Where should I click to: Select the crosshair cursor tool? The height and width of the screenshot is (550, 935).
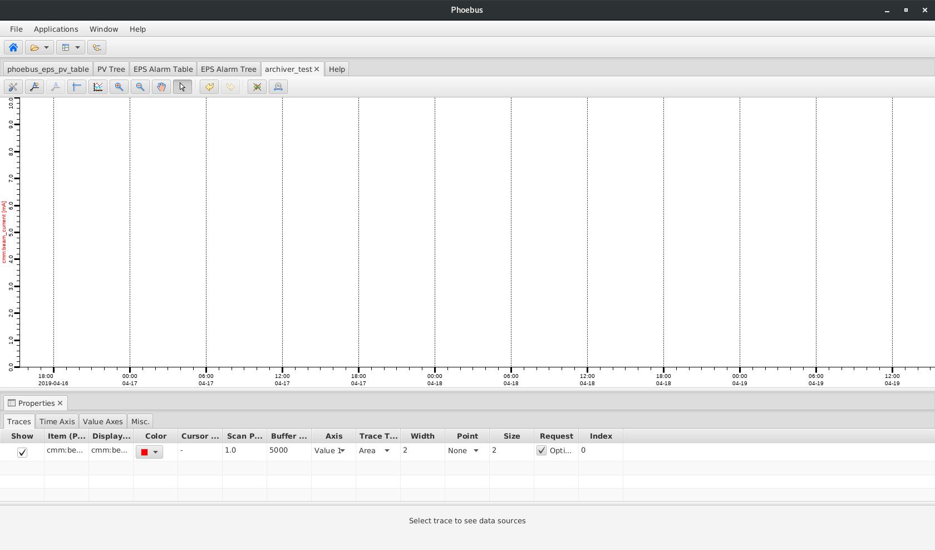coord(76,87)
